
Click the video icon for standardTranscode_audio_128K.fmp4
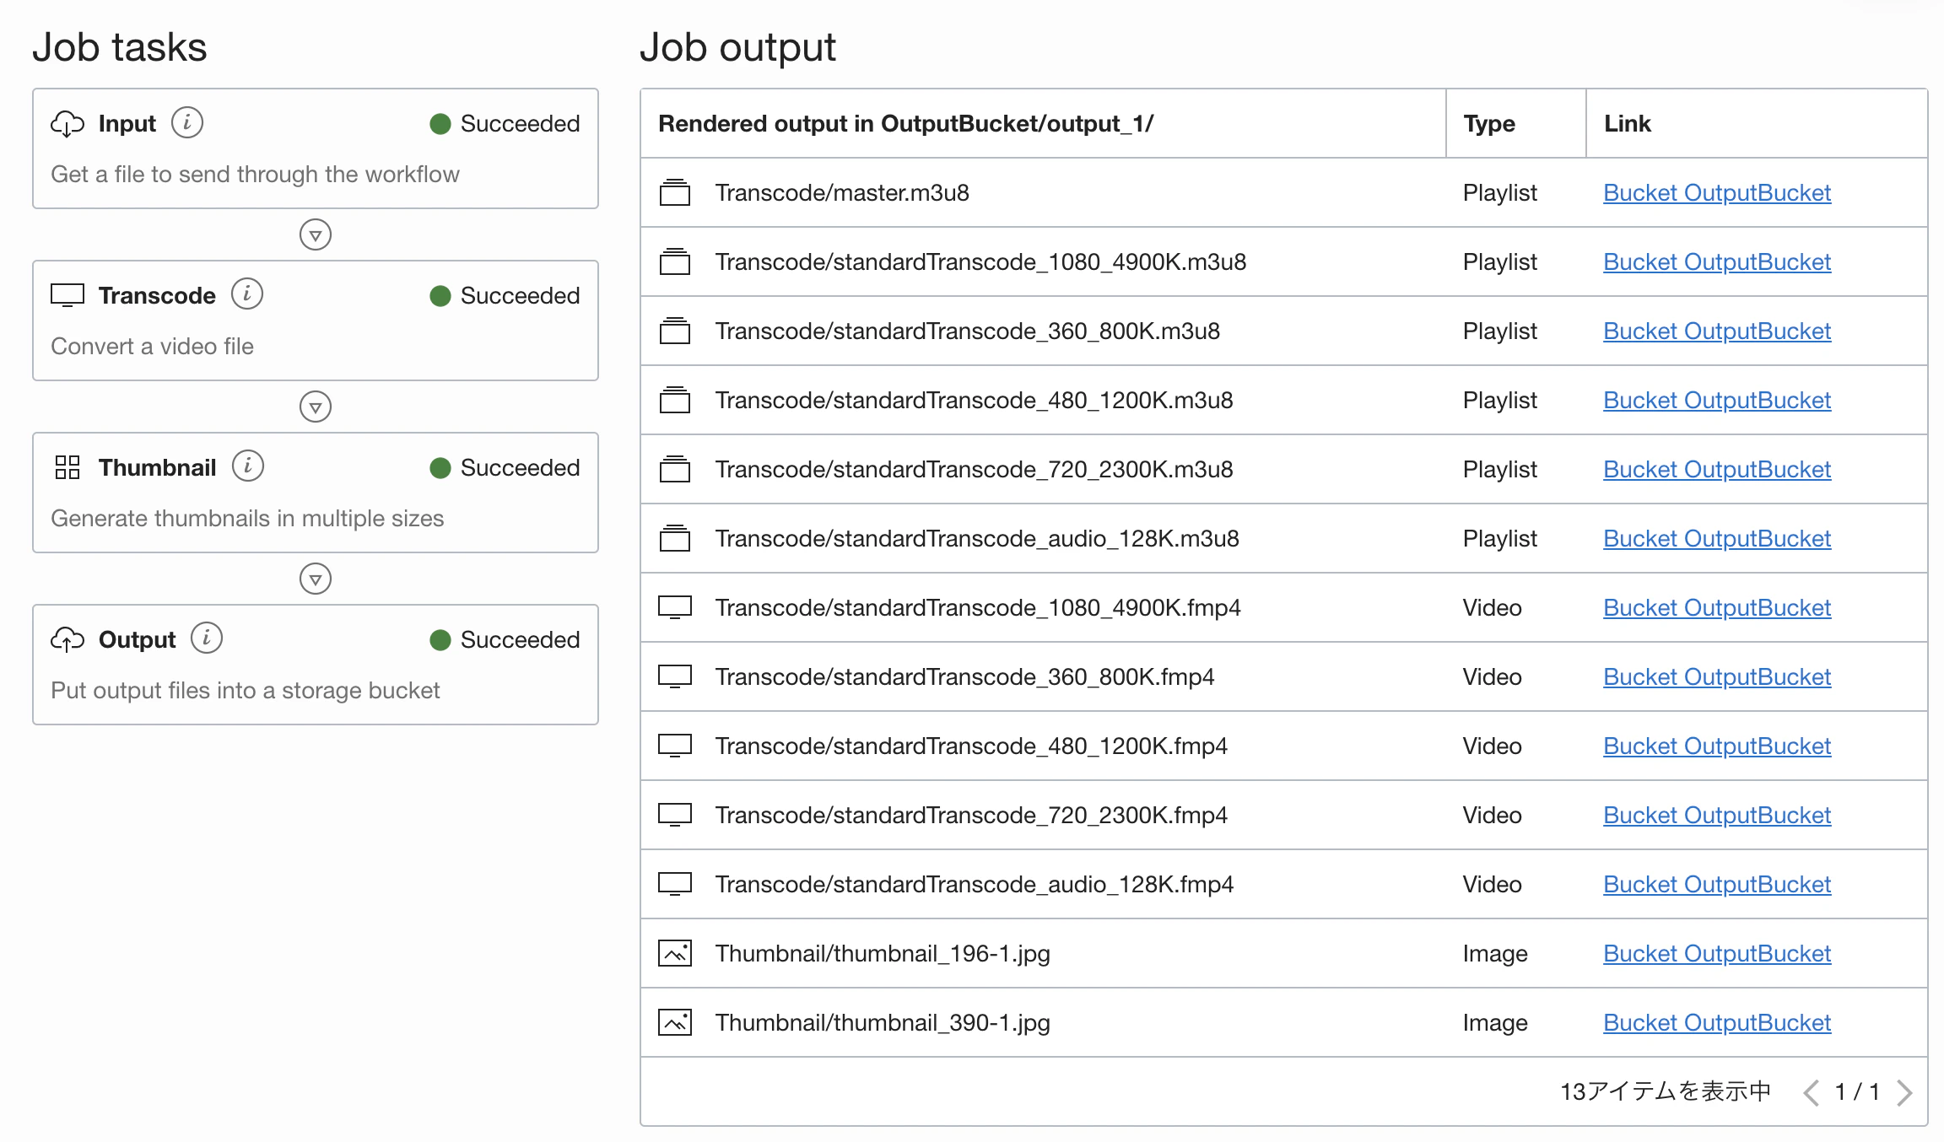click(x=675, y=884)
